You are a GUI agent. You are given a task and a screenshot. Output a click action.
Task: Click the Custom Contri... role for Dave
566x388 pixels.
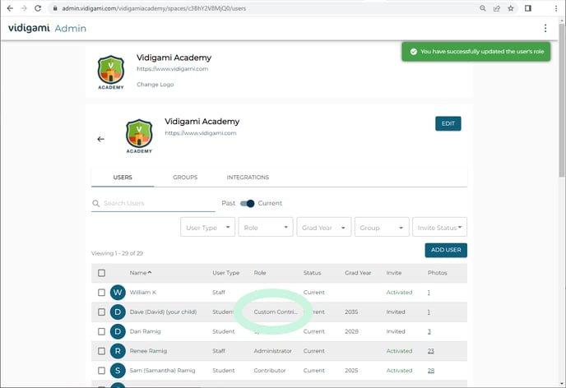[x=276, y=312]
